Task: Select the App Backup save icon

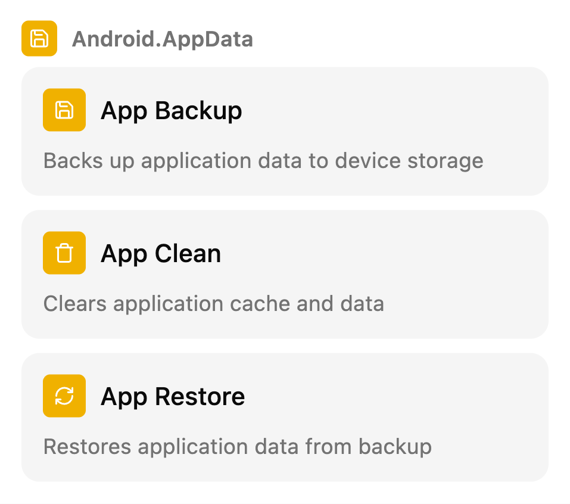Action: (x=64, y=110)
